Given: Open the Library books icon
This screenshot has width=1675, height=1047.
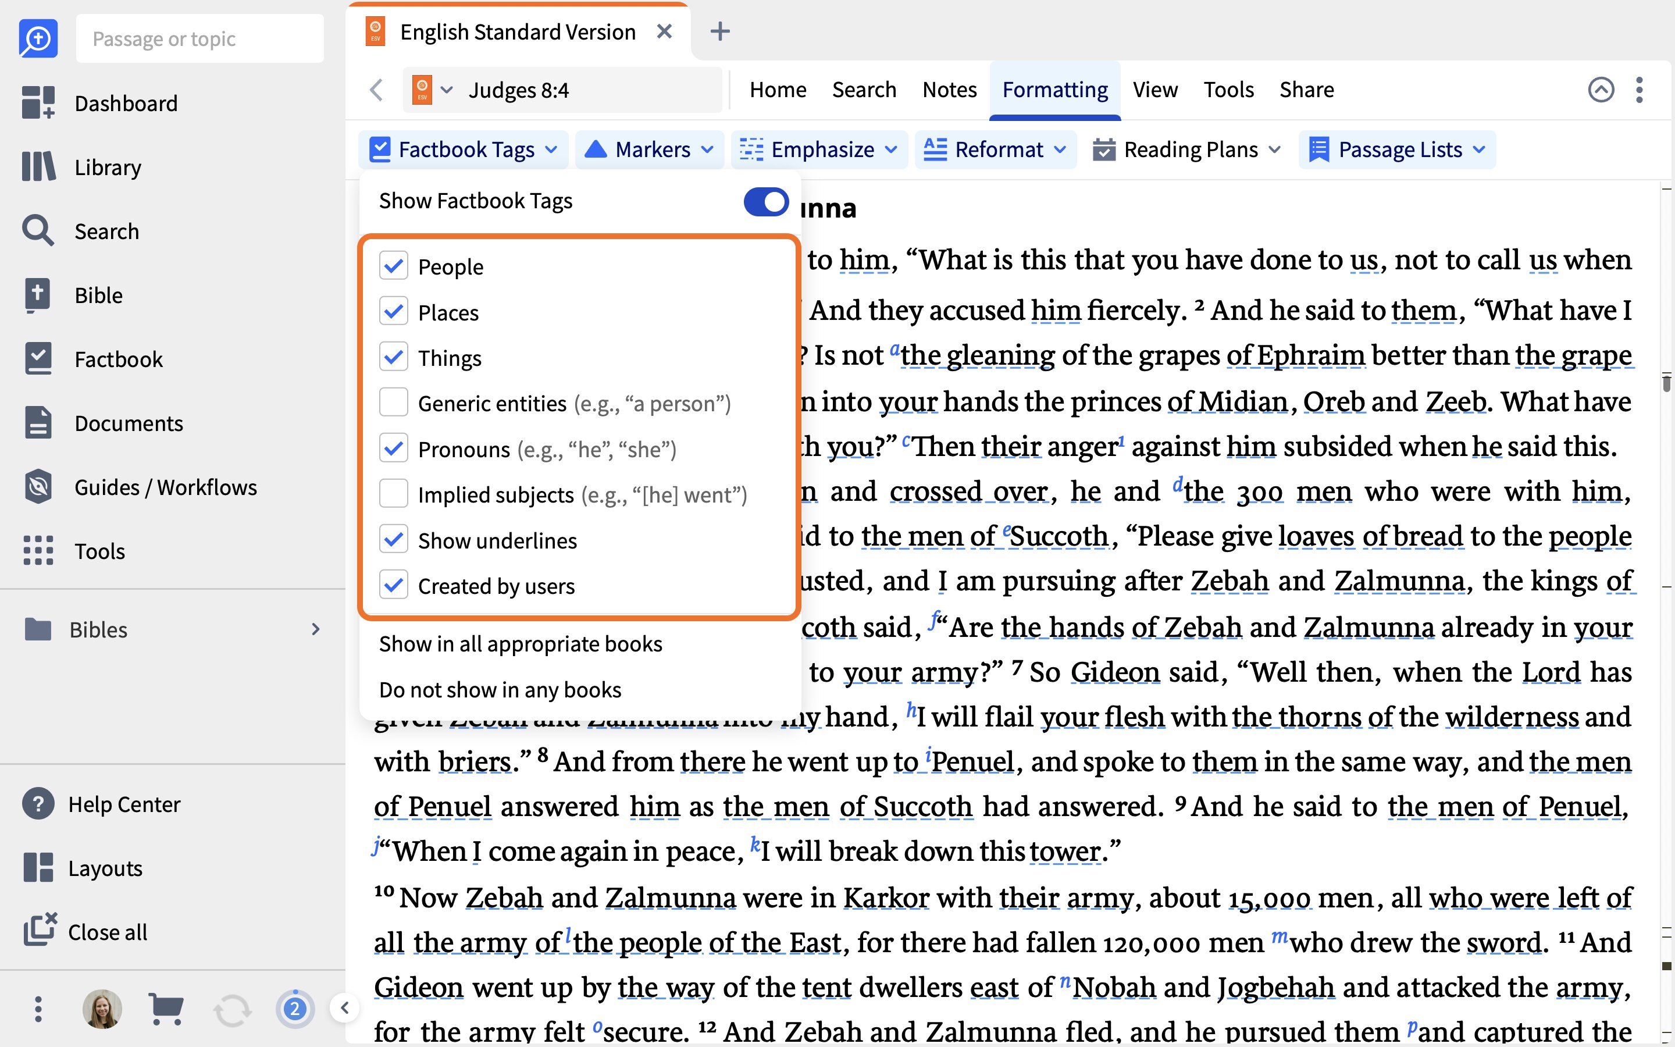Looking at the screenshot, I should click(38, 167).
